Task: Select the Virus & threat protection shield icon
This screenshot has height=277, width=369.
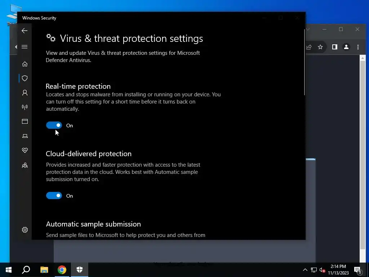Action: pos(25,78)
